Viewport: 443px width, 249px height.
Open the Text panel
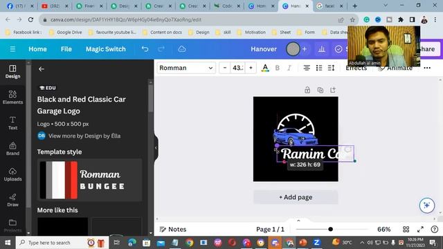pos(12,123)
